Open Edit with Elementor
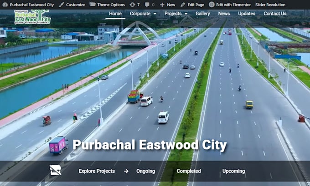The image size is (310, 186). coord(233,5)
